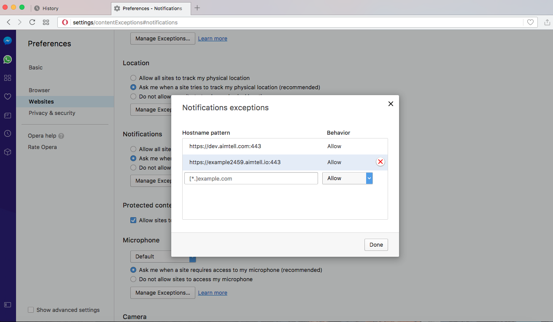Open the Allow behavior dropdown
The image size is (553, 322).
(347, 178)
